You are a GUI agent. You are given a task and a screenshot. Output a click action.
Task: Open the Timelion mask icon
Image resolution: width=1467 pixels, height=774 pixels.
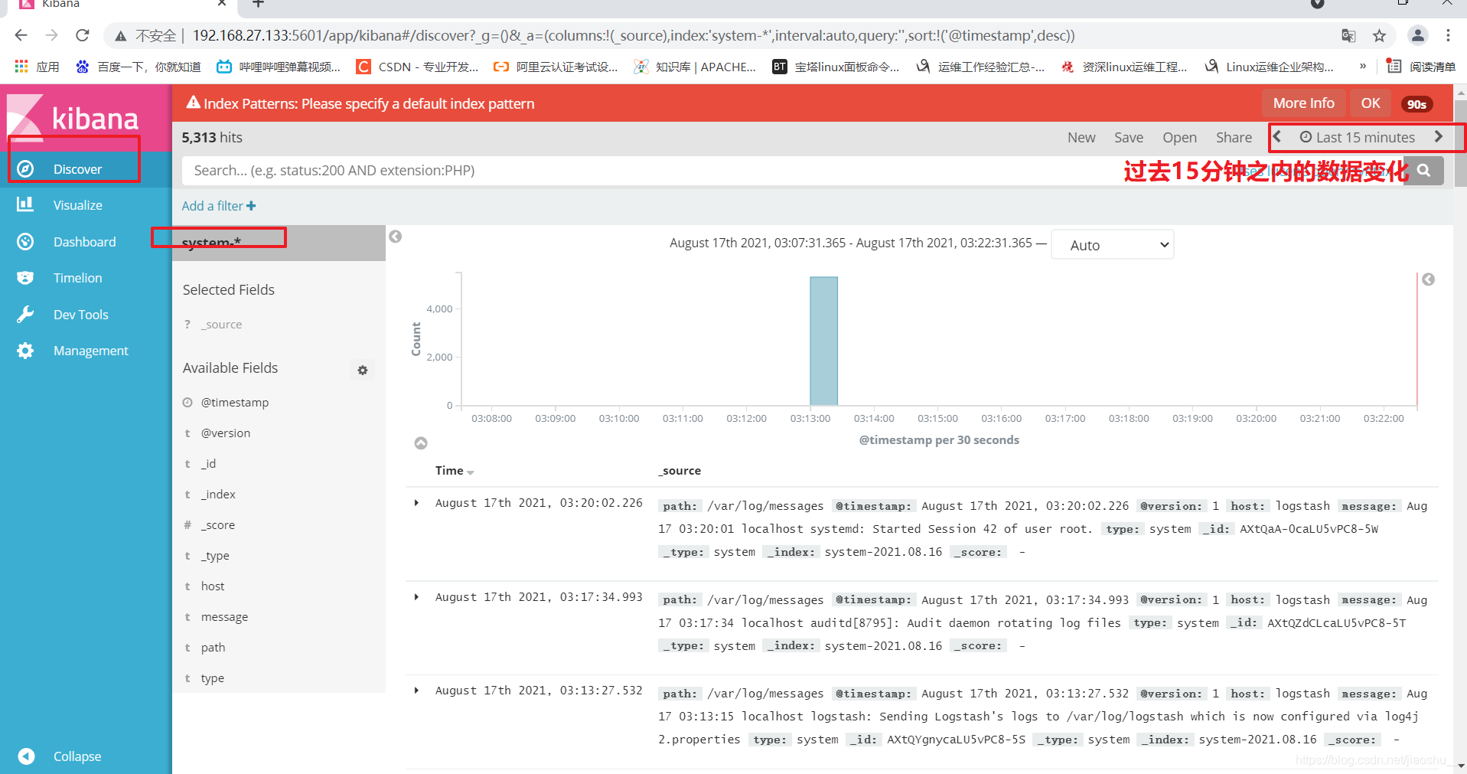[x=25, y=277]
